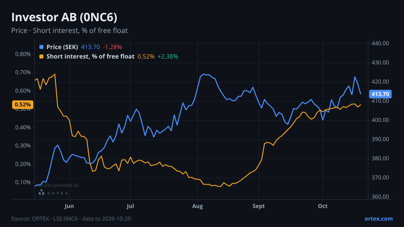Click the Sept x-axis label
Screen dimensions: 404x227
259,206
